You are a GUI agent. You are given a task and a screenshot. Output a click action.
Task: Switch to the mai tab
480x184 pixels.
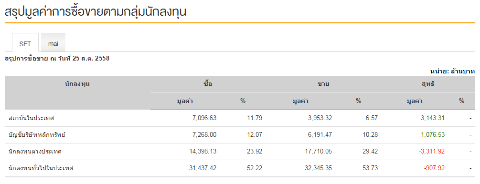(x=53, y=43)
